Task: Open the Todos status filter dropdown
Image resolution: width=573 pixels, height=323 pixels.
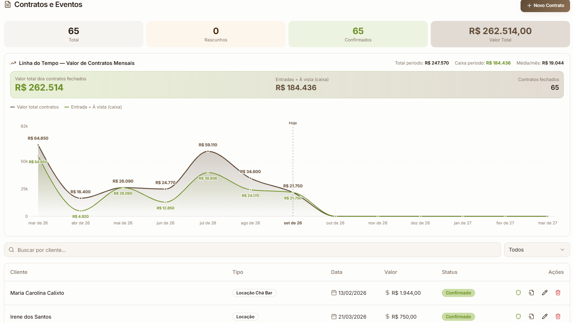Action: 537,250
